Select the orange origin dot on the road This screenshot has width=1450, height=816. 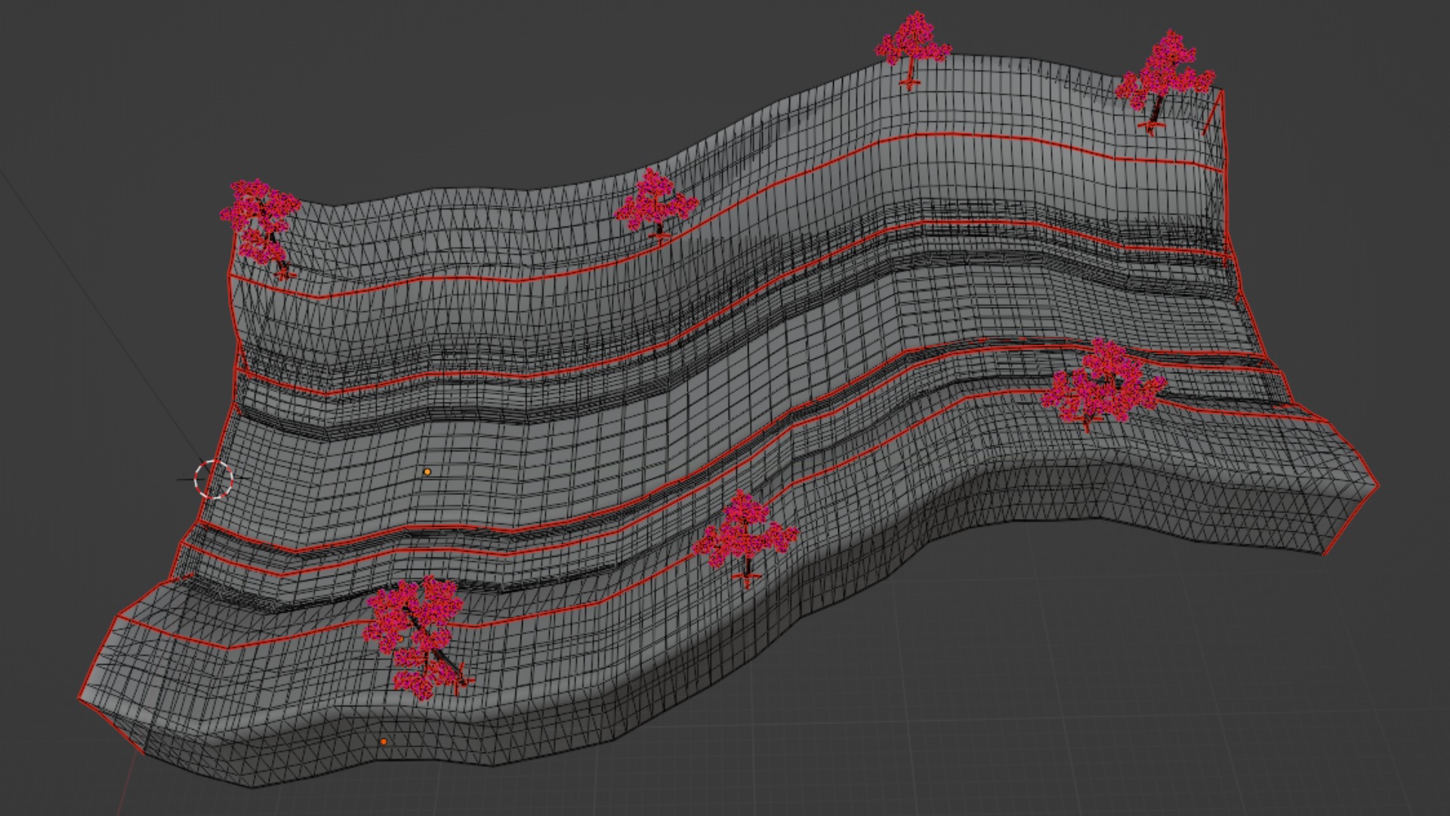(x=427, y=471)
